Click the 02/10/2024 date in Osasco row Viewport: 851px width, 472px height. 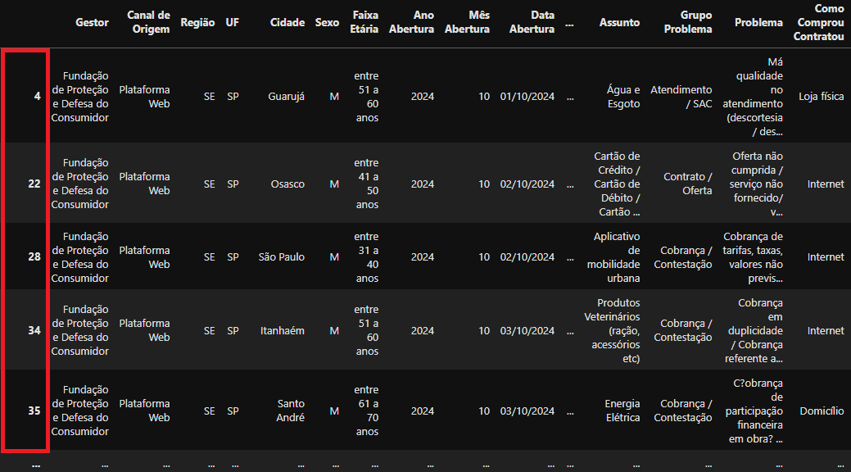527,184
